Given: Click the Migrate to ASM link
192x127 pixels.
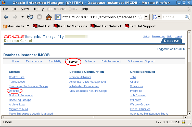Looking at the screenshot, I should pyautogui.click(x=18, y=109).
